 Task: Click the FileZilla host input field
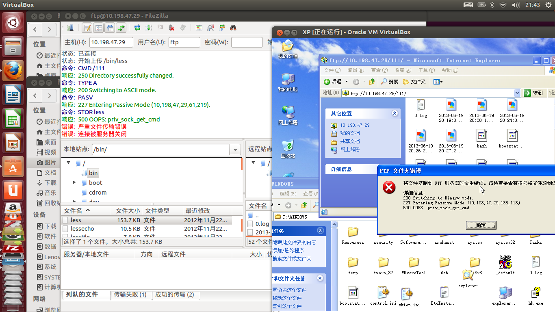point(112,42)
